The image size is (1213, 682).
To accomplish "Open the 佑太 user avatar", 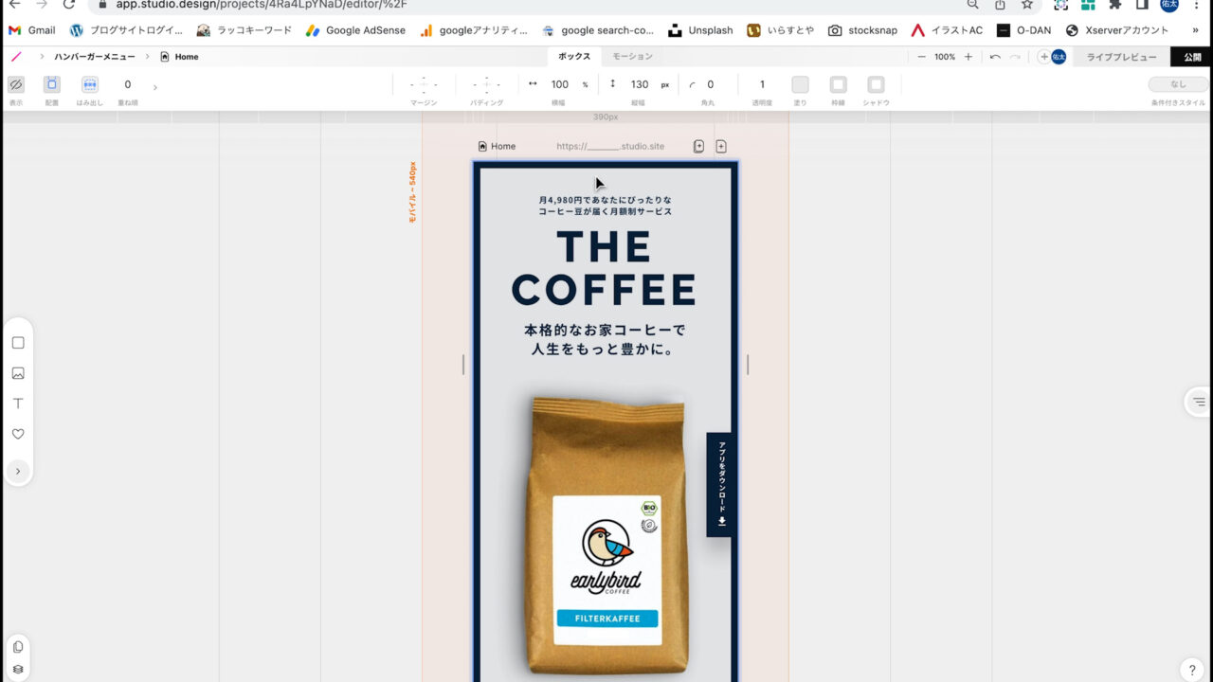I will pos(1059,57).
